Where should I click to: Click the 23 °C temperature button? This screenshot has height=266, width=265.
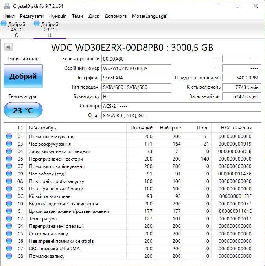point(23,110)
